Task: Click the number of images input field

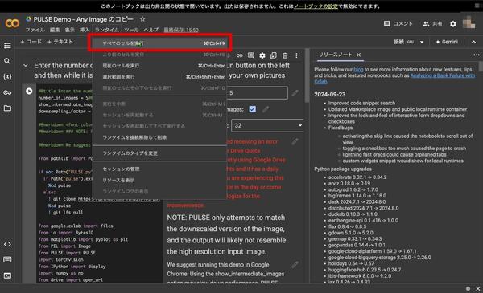Action: click(258, 93)
